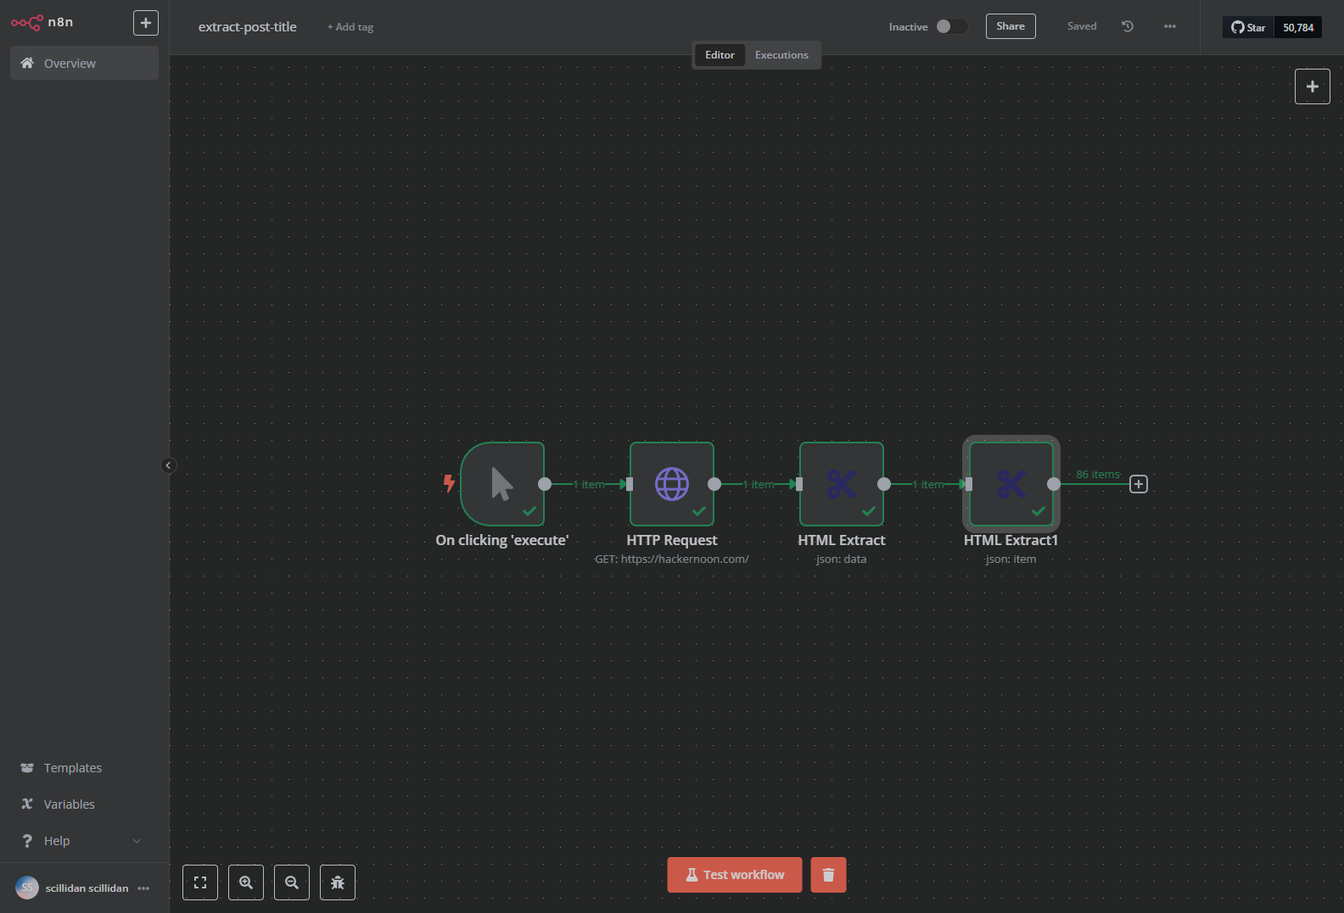Click the 86 items connection label
The width and height of the screenshot is (1344, 913).
[1098, 475]
